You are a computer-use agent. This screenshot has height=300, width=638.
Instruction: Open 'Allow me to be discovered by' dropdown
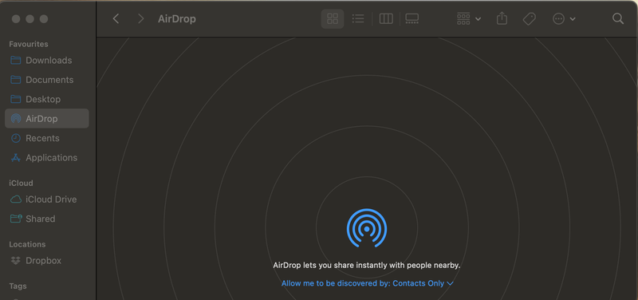point(367,283)
